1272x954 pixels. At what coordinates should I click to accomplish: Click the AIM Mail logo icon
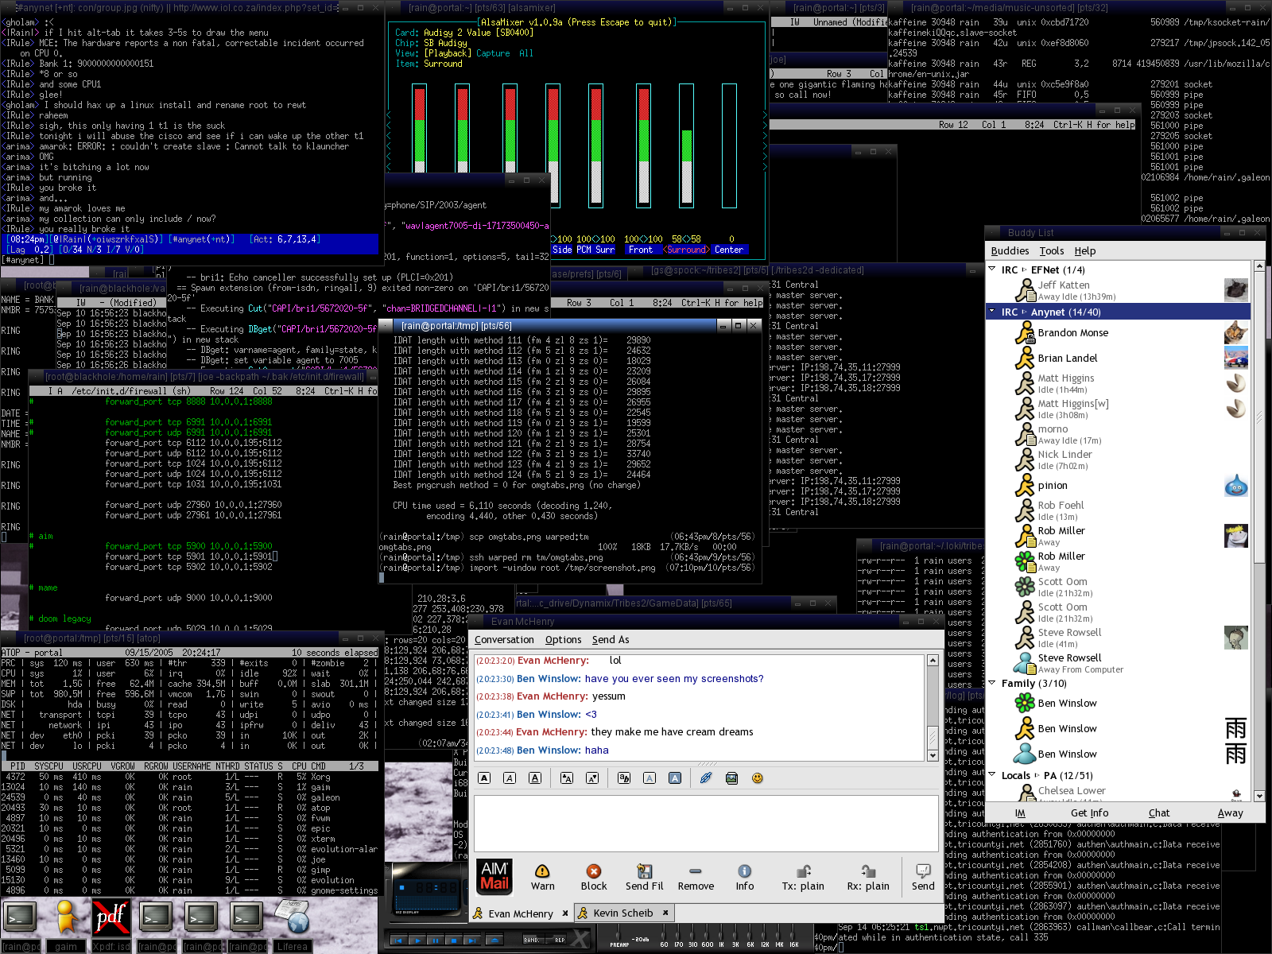pyautogui.click(x=494, y=877)
